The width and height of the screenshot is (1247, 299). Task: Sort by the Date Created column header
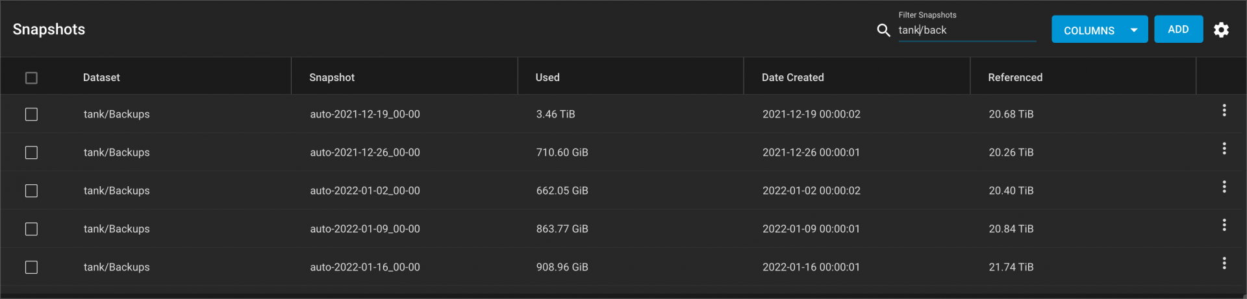(792, 78)
